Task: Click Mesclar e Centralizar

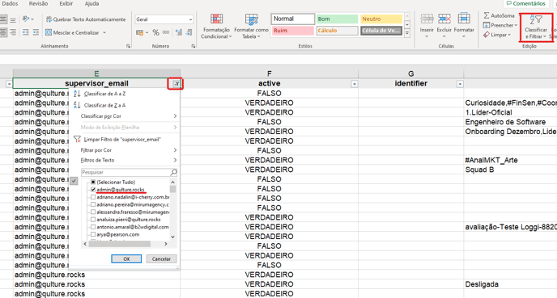Action: point(75,32)
